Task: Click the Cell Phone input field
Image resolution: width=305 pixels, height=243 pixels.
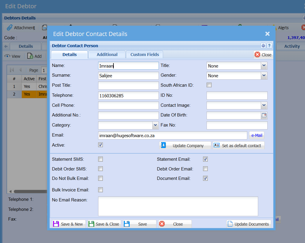Action: 128,105
